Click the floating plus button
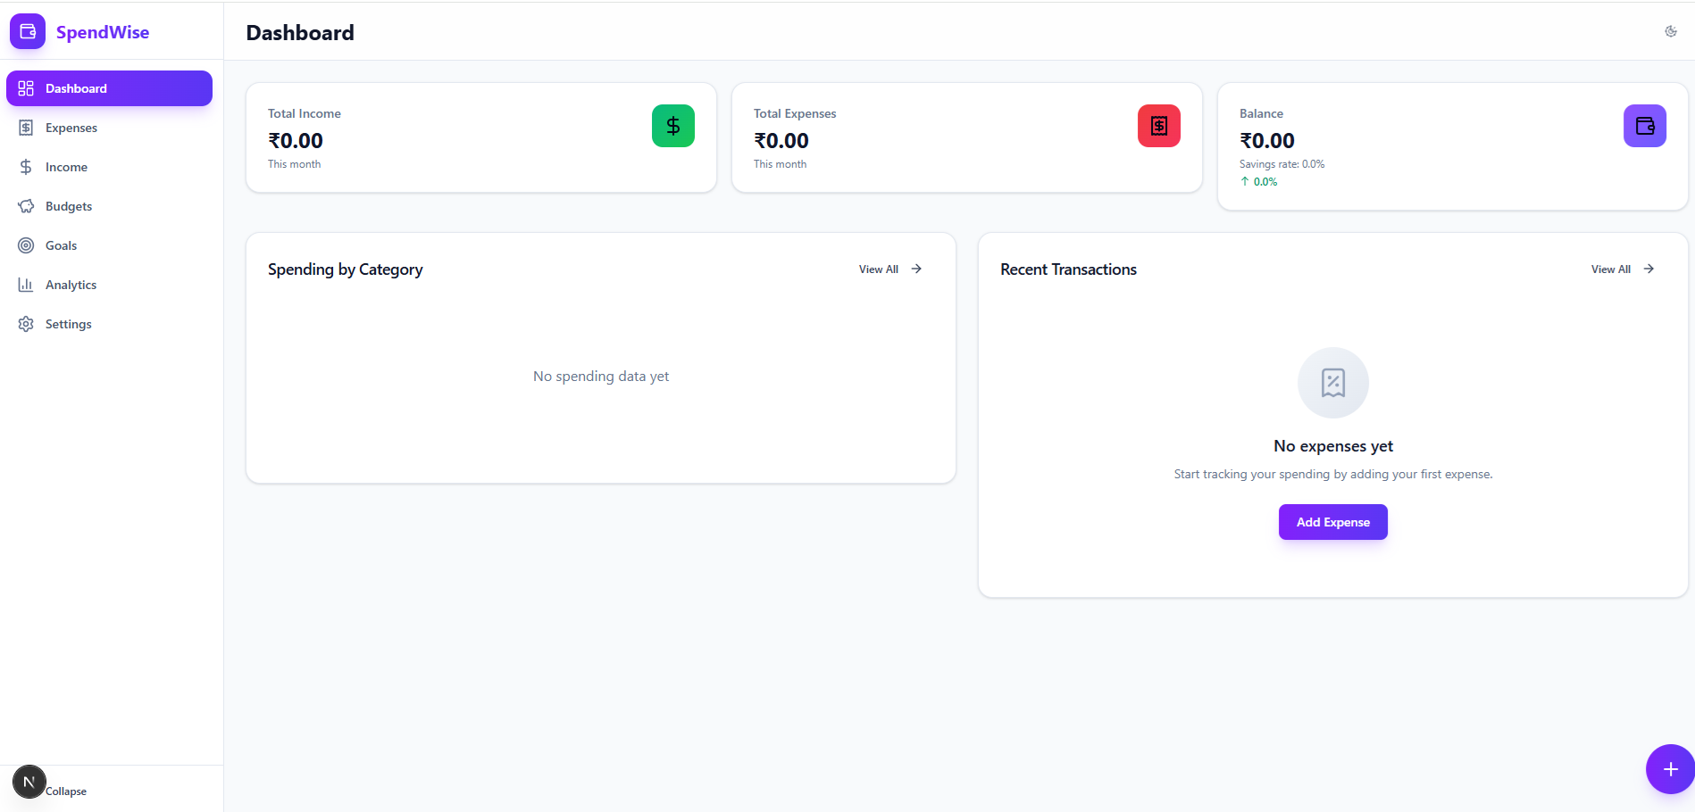The width and height of the screenshot is (1695, 812). click(1671, 769)
